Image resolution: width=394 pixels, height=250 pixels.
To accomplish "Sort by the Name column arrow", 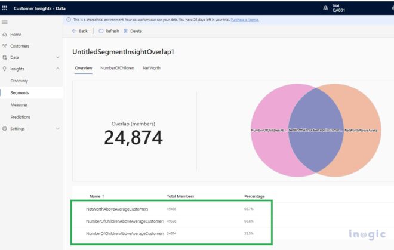I will pyautogui.click(x=103, y=196).
